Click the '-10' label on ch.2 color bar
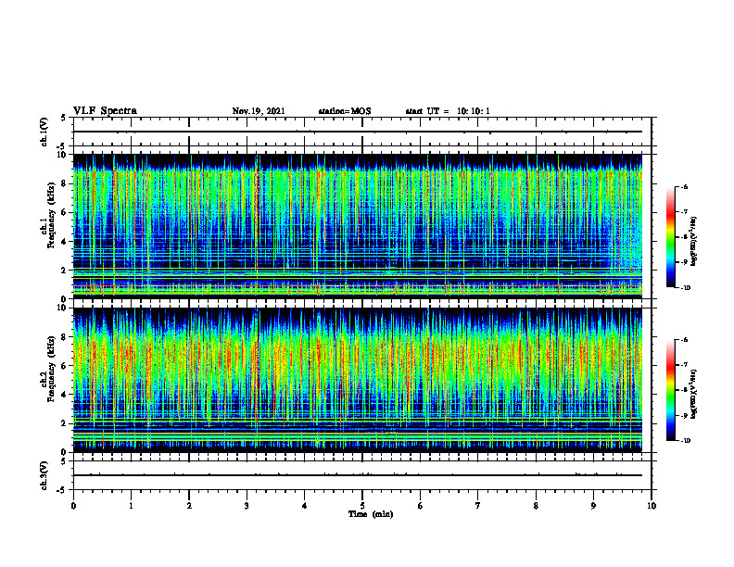 [685, 441]
